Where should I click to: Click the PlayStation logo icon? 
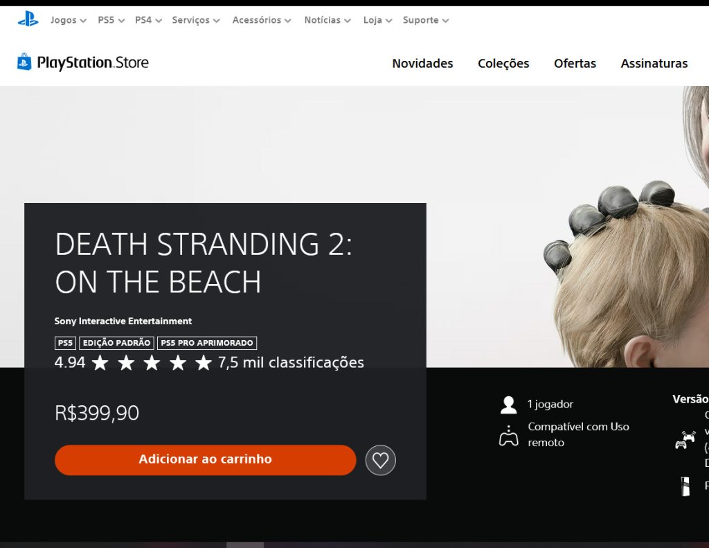[x=28, y=19]
